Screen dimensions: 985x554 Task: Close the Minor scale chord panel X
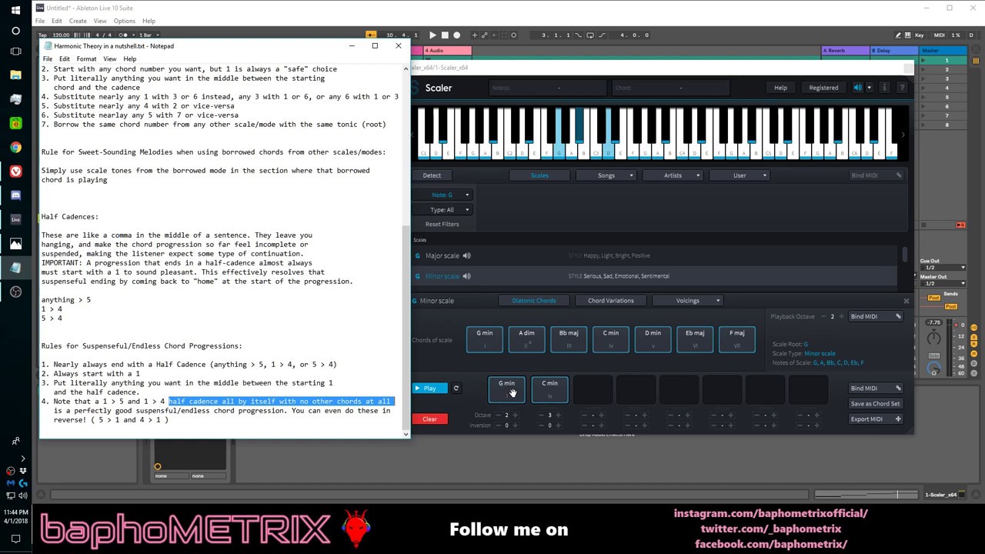tap(906, 301)
